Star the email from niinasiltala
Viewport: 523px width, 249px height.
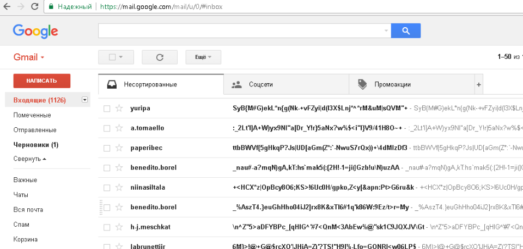click(119, 188)
